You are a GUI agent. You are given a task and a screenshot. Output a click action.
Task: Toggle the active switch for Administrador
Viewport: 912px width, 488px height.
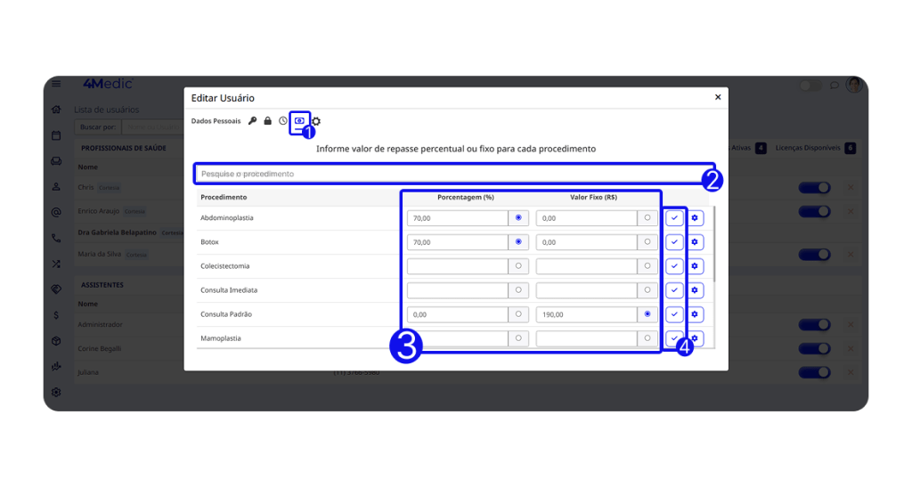(x=814, y=325)
